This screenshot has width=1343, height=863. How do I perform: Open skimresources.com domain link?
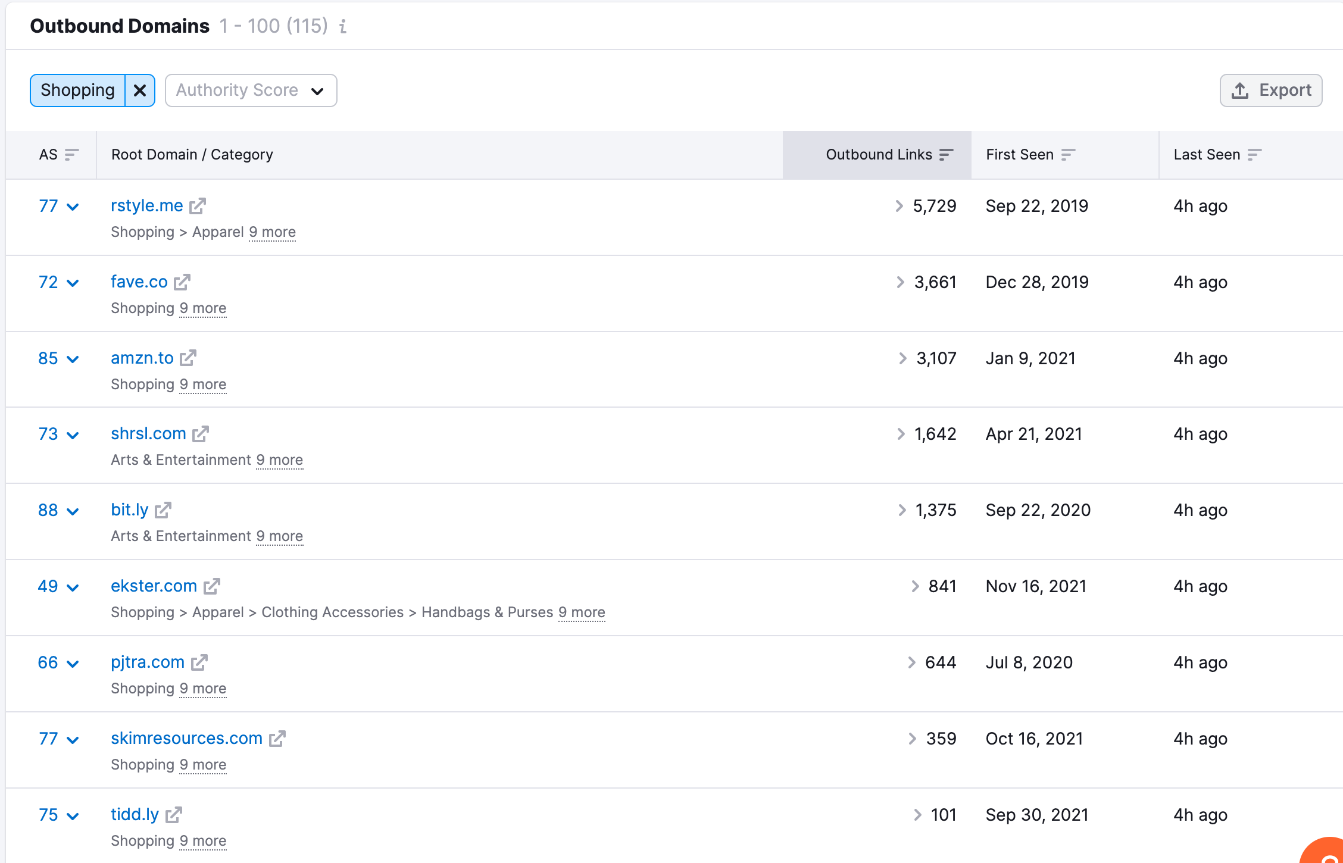pyautogui.click(x=186, y=738)
